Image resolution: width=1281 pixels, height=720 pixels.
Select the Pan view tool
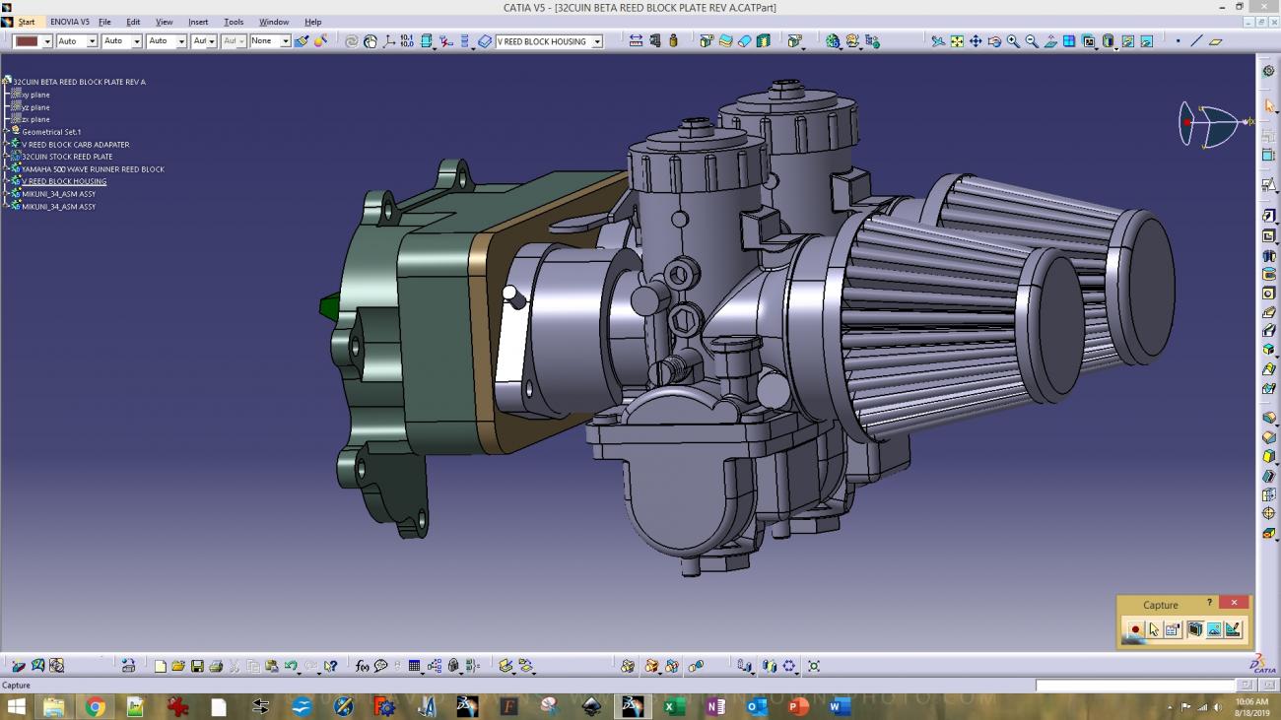pyautogui.click(x=976, y=41)
